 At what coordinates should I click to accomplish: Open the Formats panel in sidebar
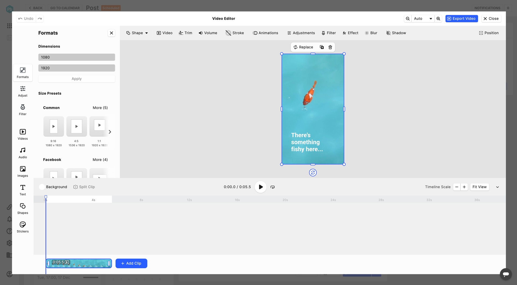click(23, 73)
